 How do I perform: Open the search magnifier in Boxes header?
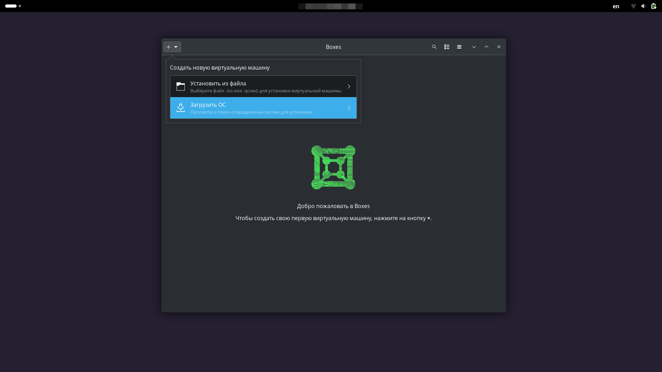[434, 47]
